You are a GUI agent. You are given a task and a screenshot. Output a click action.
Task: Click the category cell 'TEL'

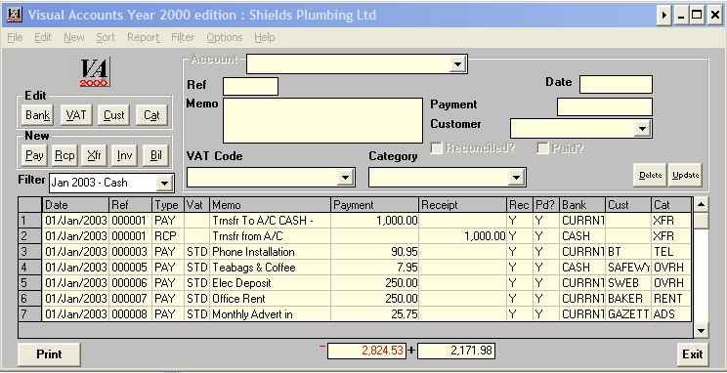tap(671, 252)
